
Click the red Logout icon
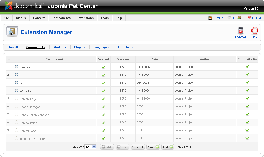[249, 17]
